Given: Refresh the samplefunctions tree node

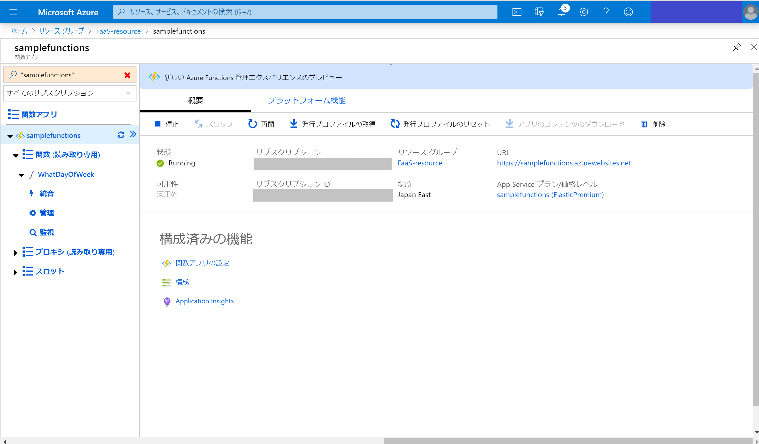Looking at the screenshot, I should (x=121, y=135).
